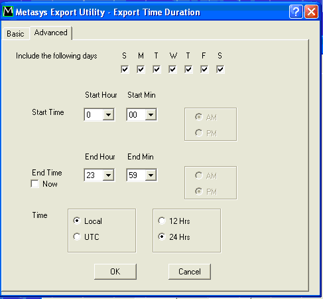Toggle the Tuesday checkbox
The height and width of the screenshot is (299, 323).
157,69
